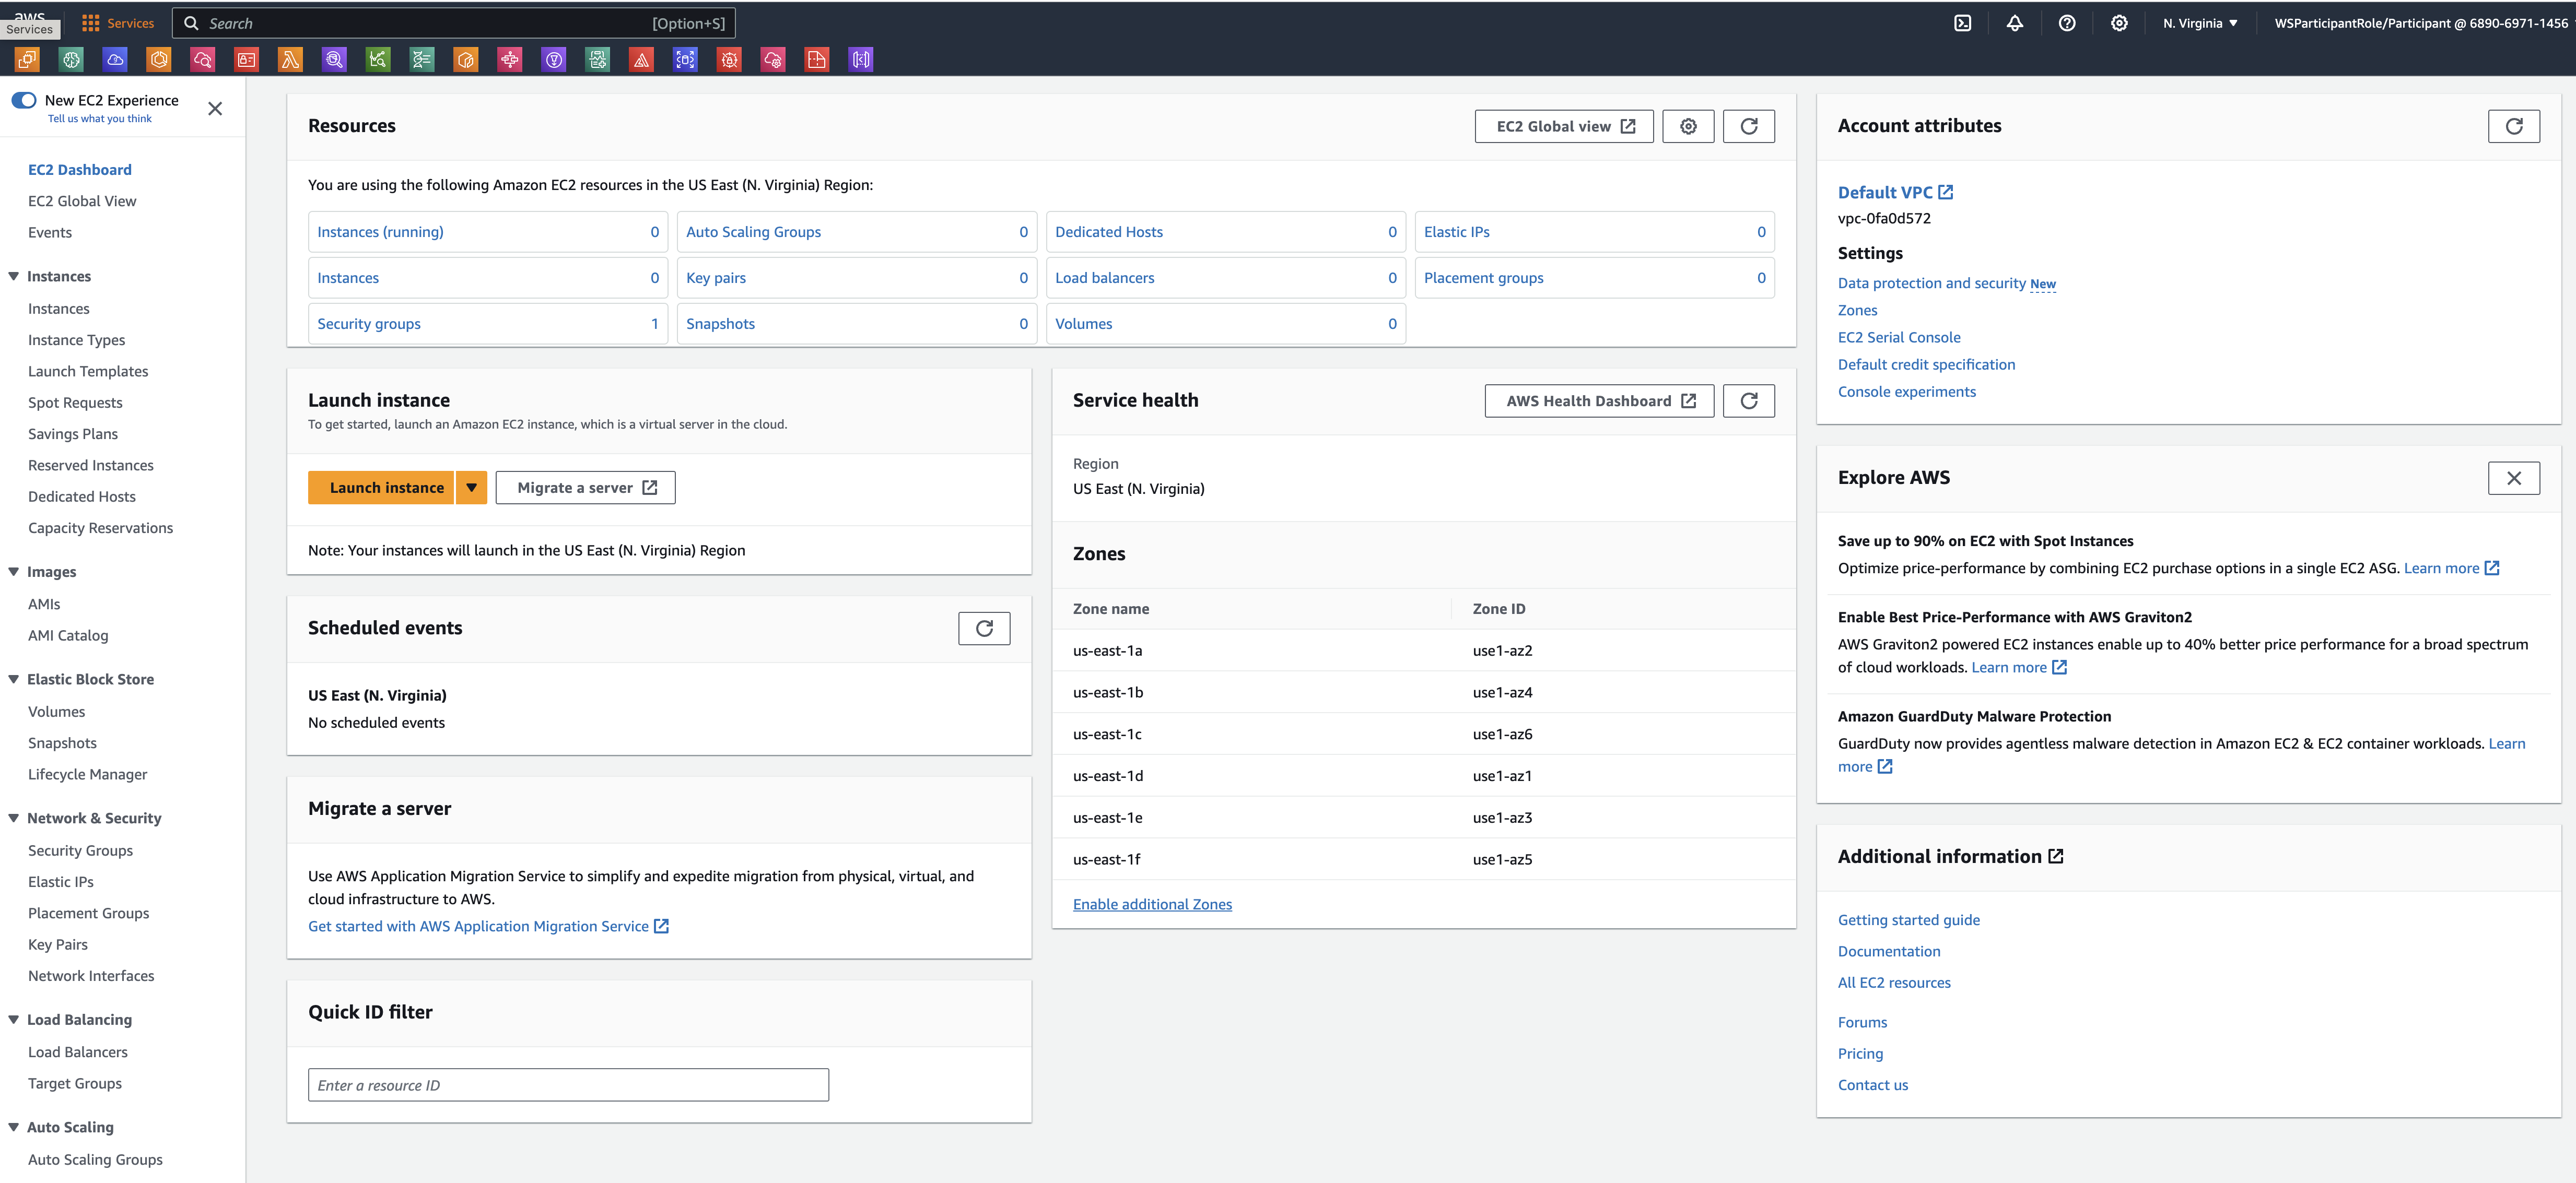Viewport: 2576px width, 1183px height.
Task: Open Get started with AWS Application Migration Service
Action: coord(488,926)
